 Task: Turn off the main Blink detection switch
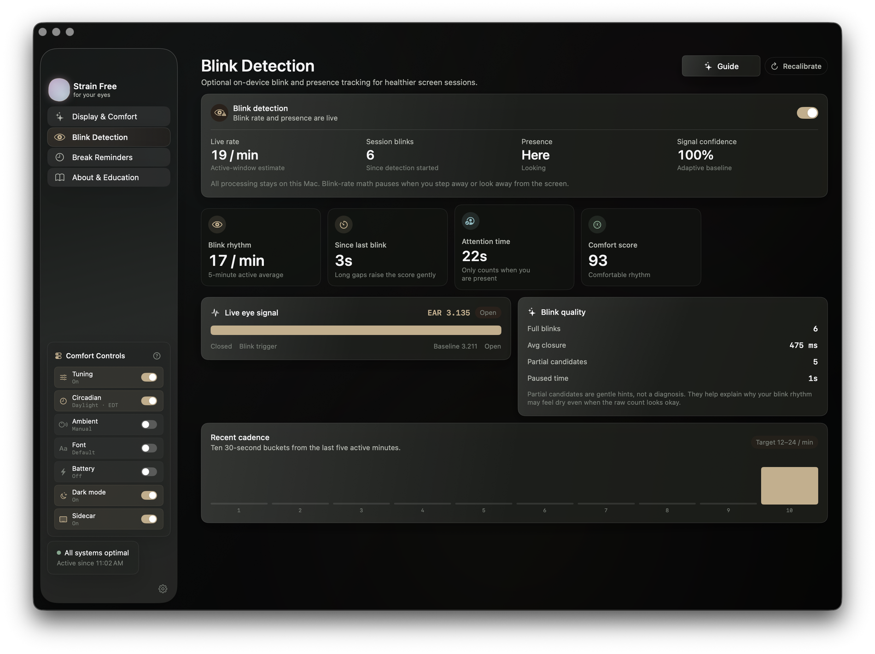[807, 113]
